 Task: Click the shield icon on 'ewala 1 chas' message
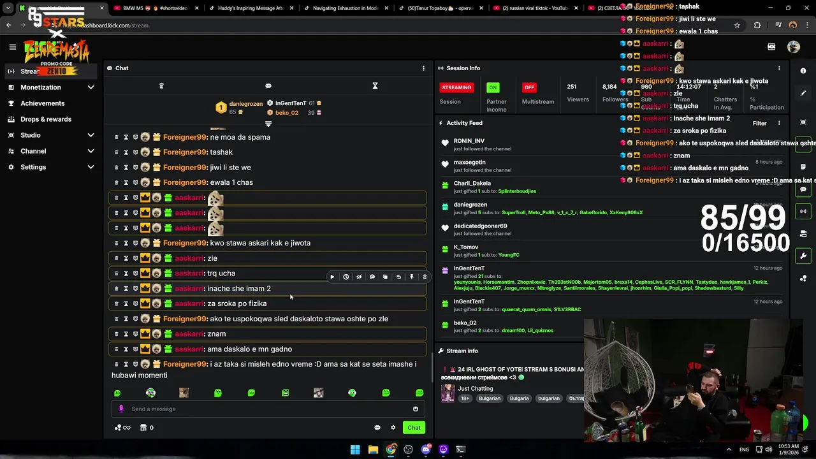pyautogui.click(x=135, y=182)
